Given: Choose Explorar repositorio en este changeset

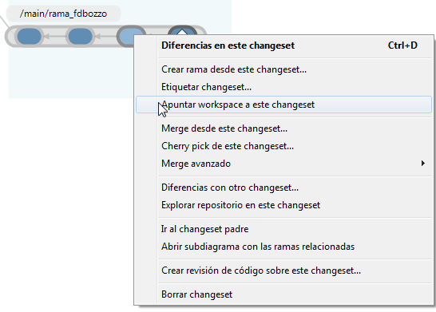Looking at the screenshot, I should [283, 205].
